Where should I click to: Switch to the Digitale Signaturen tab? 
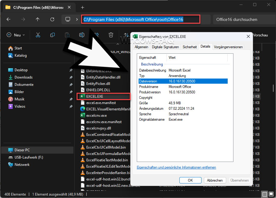point(165,47)
